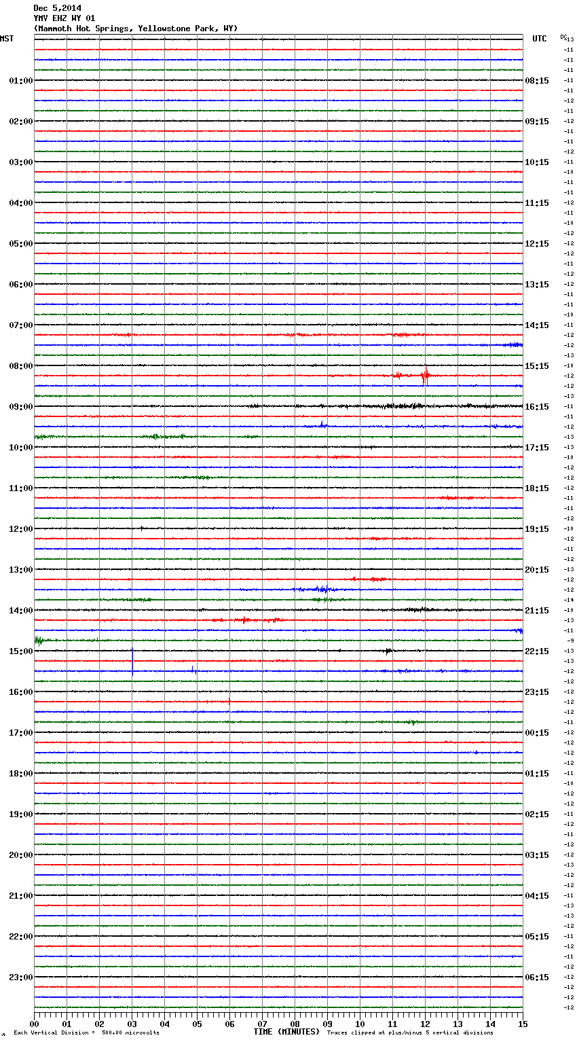
Task: Click the 'TIME (MINUTES)' axis title
Action: coord(286,1032)
